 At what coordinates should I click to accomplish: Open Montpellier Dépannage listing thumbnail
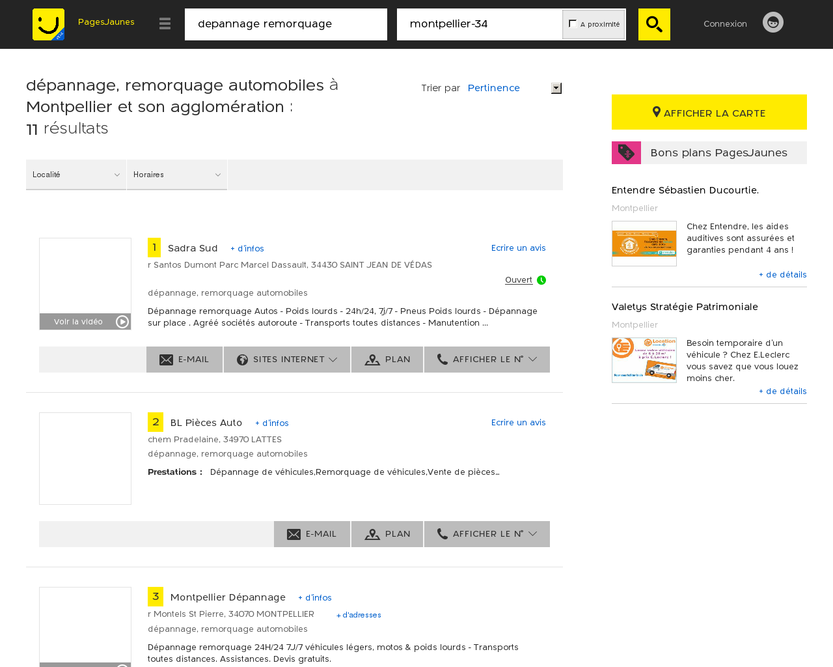point(85,625)
